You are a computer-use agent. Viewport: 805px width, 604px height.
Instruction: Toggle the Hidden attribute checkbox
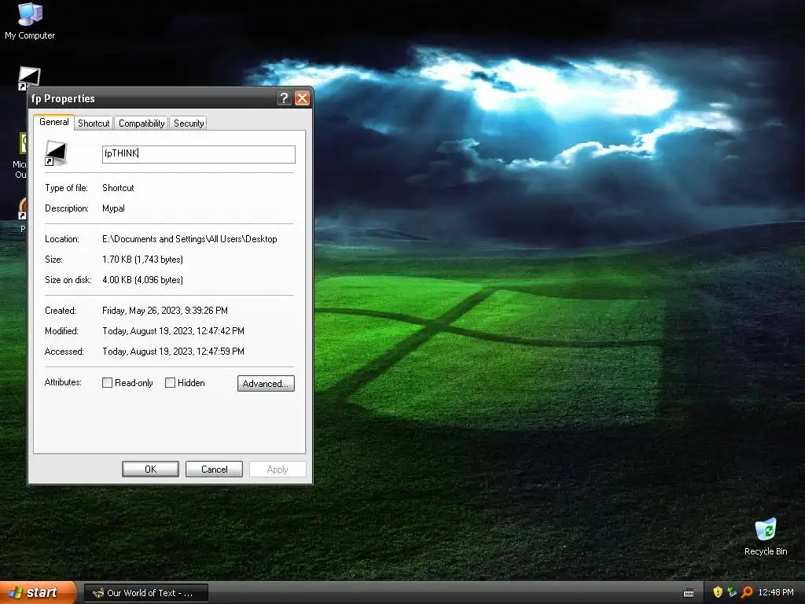click(x=170, y=383)
